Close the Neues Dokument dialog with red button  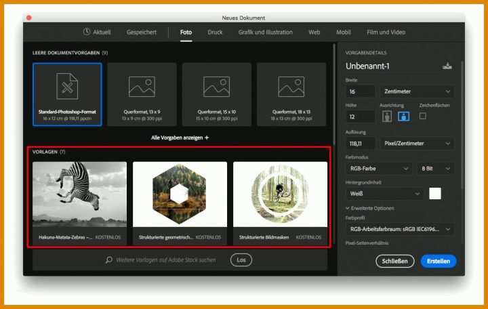(x=29, y=18)
